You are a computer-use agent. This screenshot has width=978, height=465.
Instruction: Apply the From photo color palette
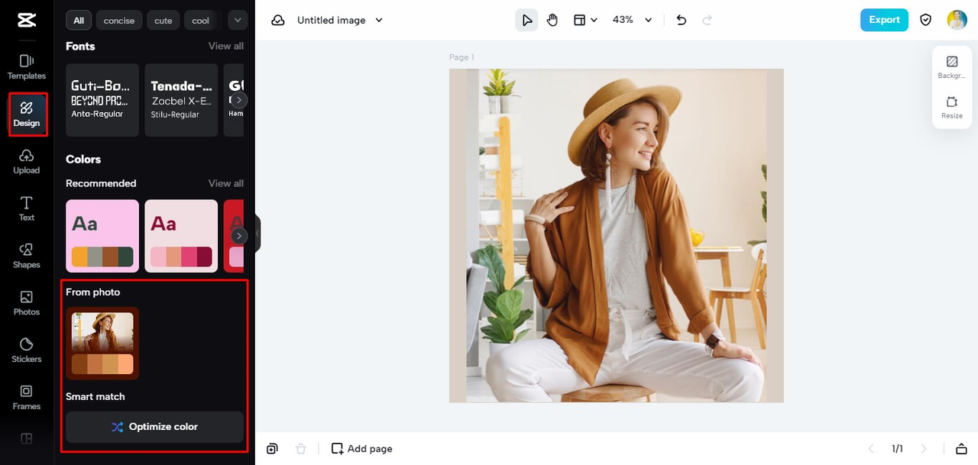coord(102,344)
